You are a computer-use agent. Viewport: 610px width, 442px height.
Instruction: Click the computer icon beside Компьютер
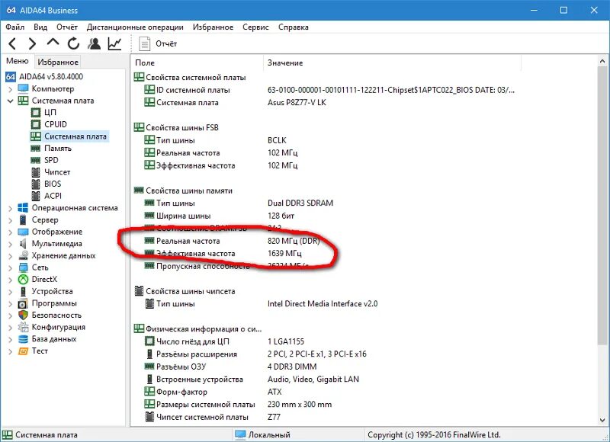click(x=23, y=88)
